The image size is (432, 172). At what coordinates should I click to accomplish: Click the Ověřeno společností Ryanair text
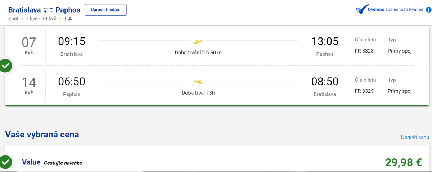click(395, 10)
